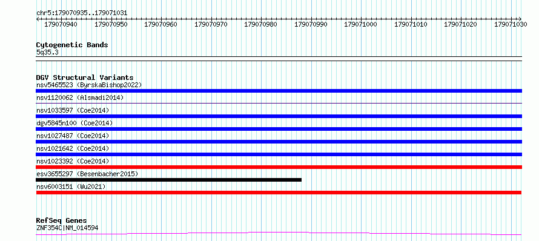Click ruler position 179070990

tap(311, 24)
